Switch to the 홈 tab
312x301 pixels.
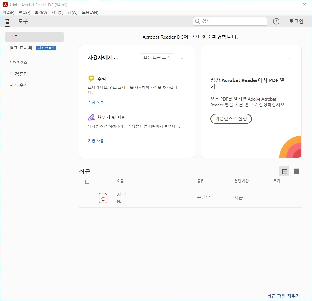[7, 21]
